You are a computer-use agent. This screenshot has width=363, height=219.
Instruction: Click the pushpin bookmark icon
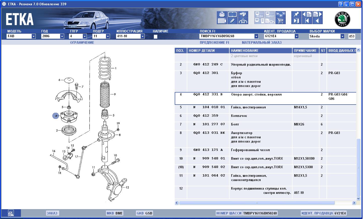(296, 14)
